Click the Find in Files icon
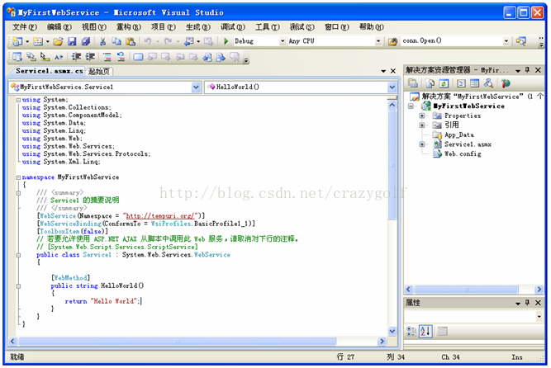Viewport: 551px width, 368px height. click(x=392, y=41)
